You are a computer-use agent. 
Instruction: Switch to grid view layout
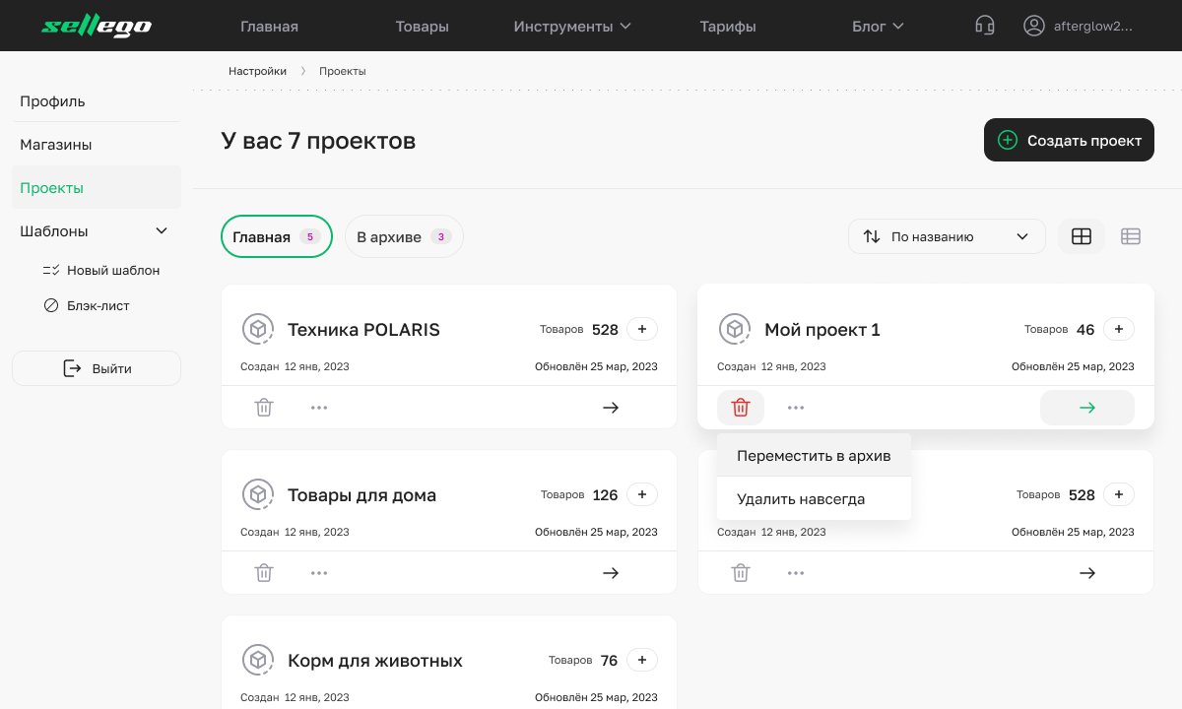1082,236
